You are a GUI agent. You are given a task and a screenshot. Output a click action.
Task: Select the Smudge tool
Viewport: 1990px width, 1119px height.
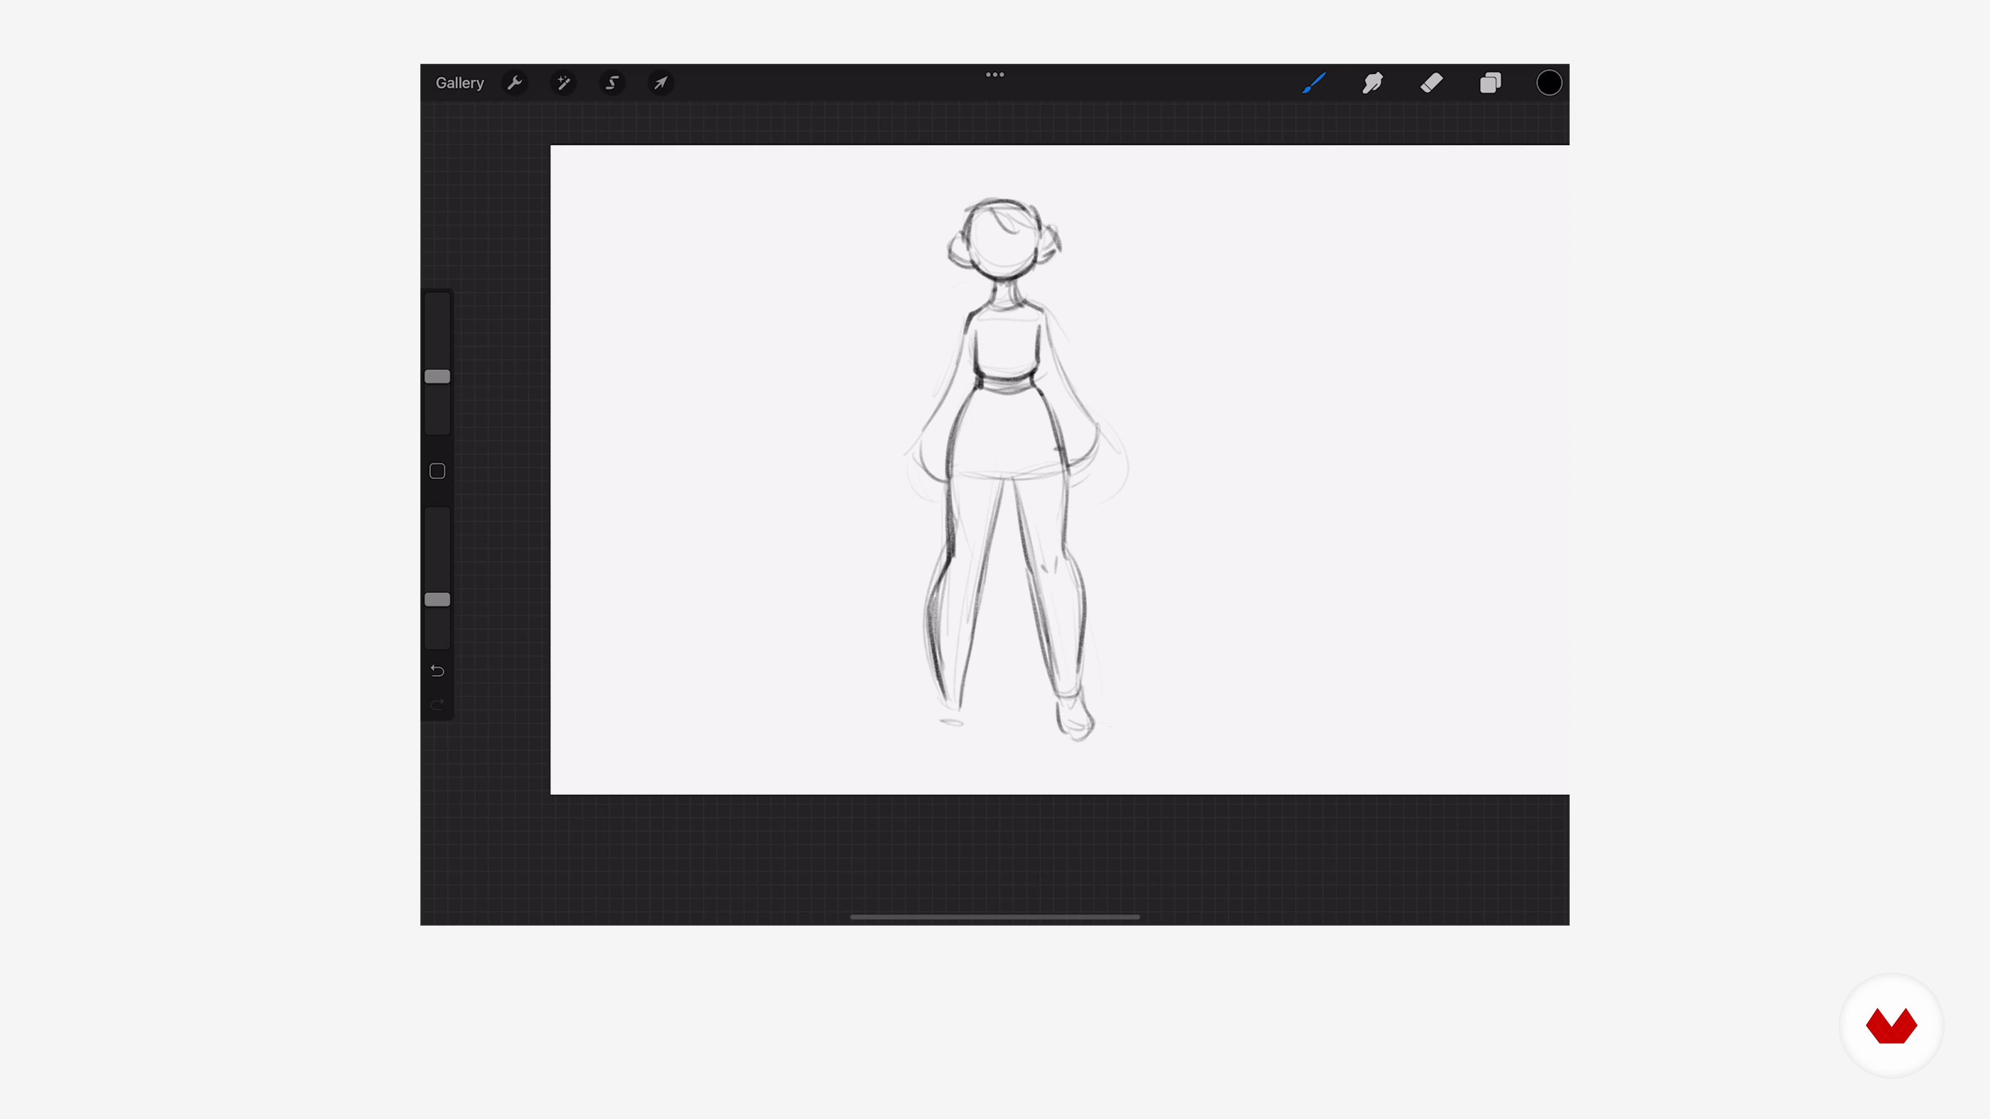1373,83
